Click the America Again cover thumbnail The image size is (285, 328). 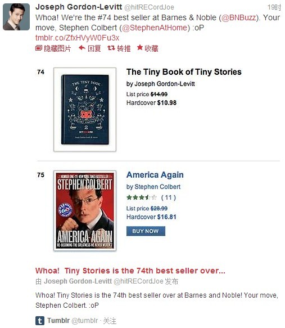tap(85, 210)
